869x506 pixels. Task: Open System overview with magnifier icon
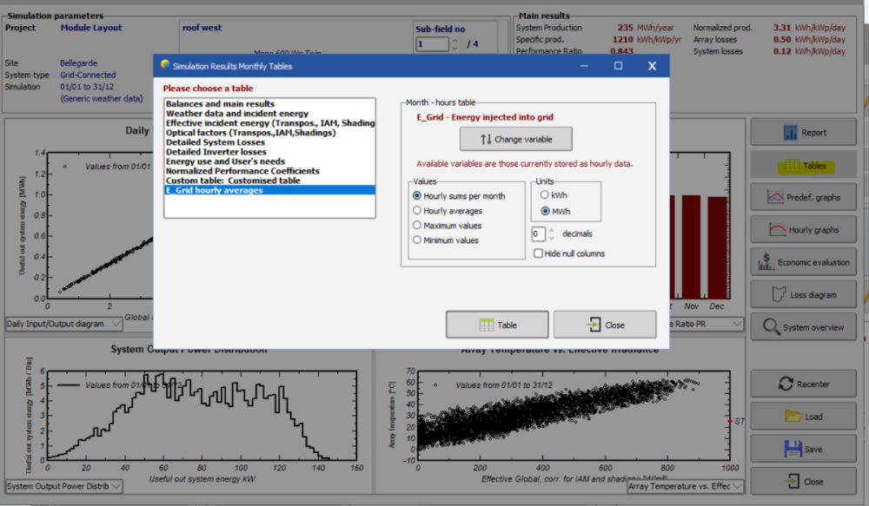804,327
